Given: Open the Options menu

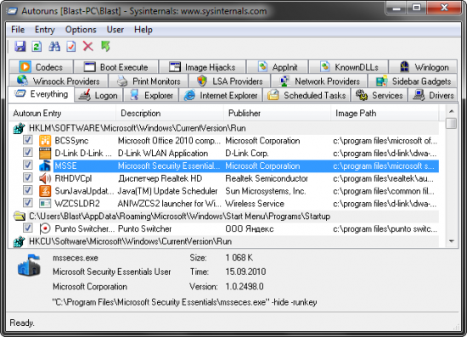Looking at the screenshot, I should (81, 30).
